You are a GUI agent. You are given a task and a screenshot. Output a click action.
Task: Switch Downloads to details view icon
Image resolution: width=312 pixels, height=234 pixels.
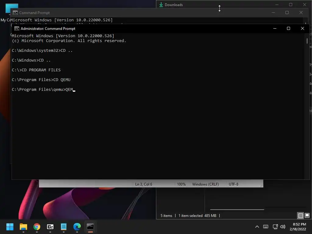(300, 215)
